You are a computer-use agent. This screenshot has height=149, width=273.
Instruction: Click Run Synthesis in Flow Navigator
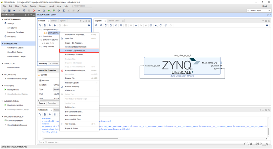click(13, 90)
